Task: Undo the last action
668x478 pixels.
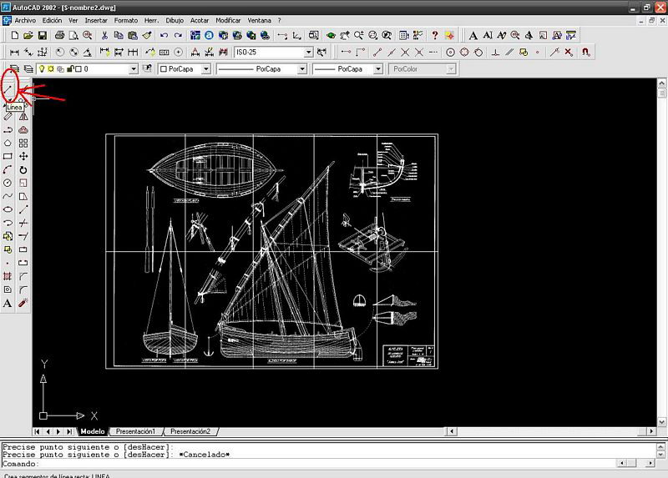Action: point(164,35)
